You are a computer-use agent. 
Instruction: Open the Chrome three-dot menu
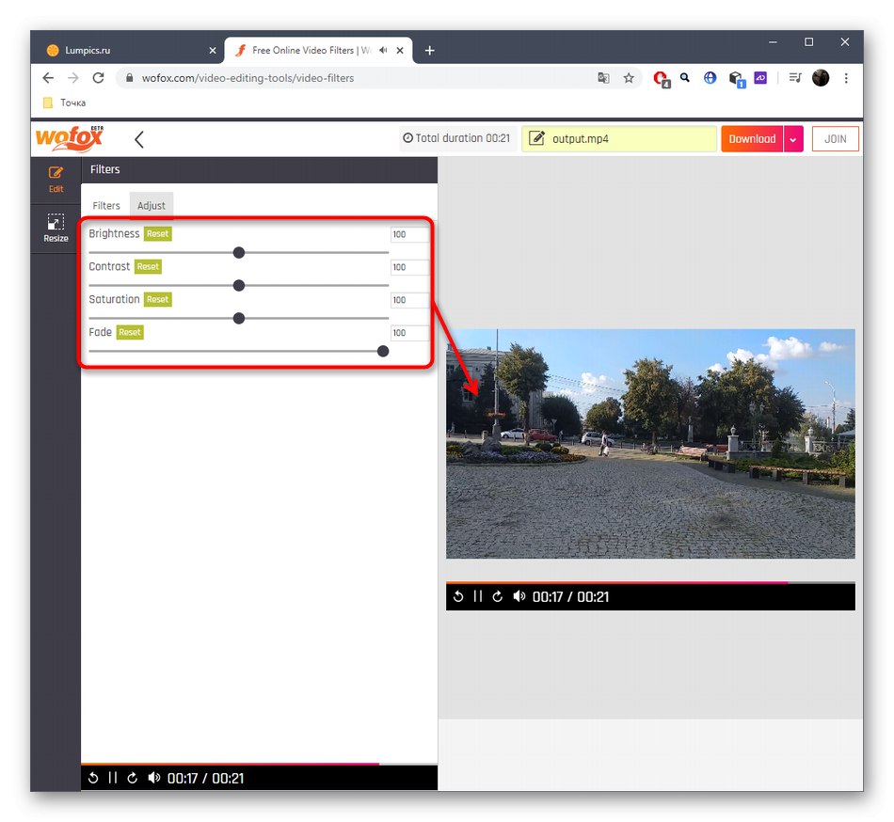coord(846,78)
